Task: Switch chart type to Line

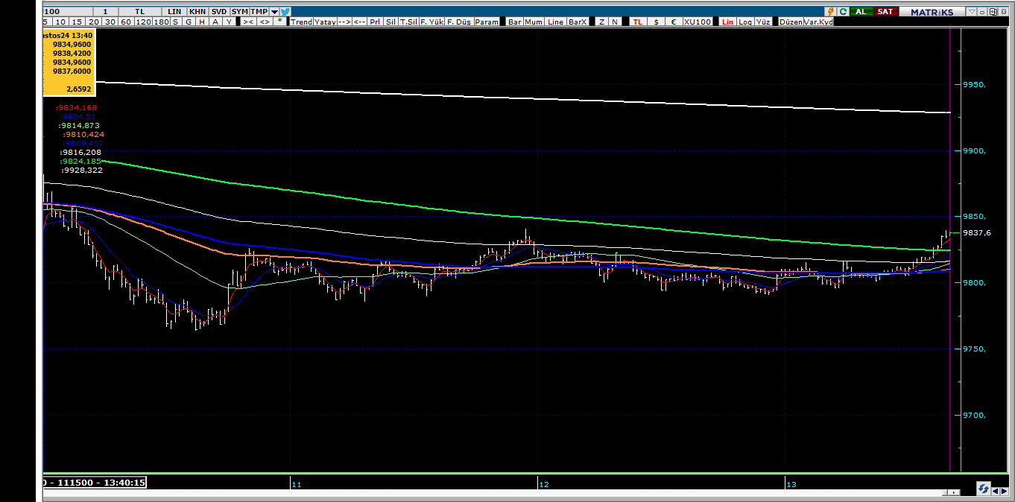Action: (x=556, y=22)
